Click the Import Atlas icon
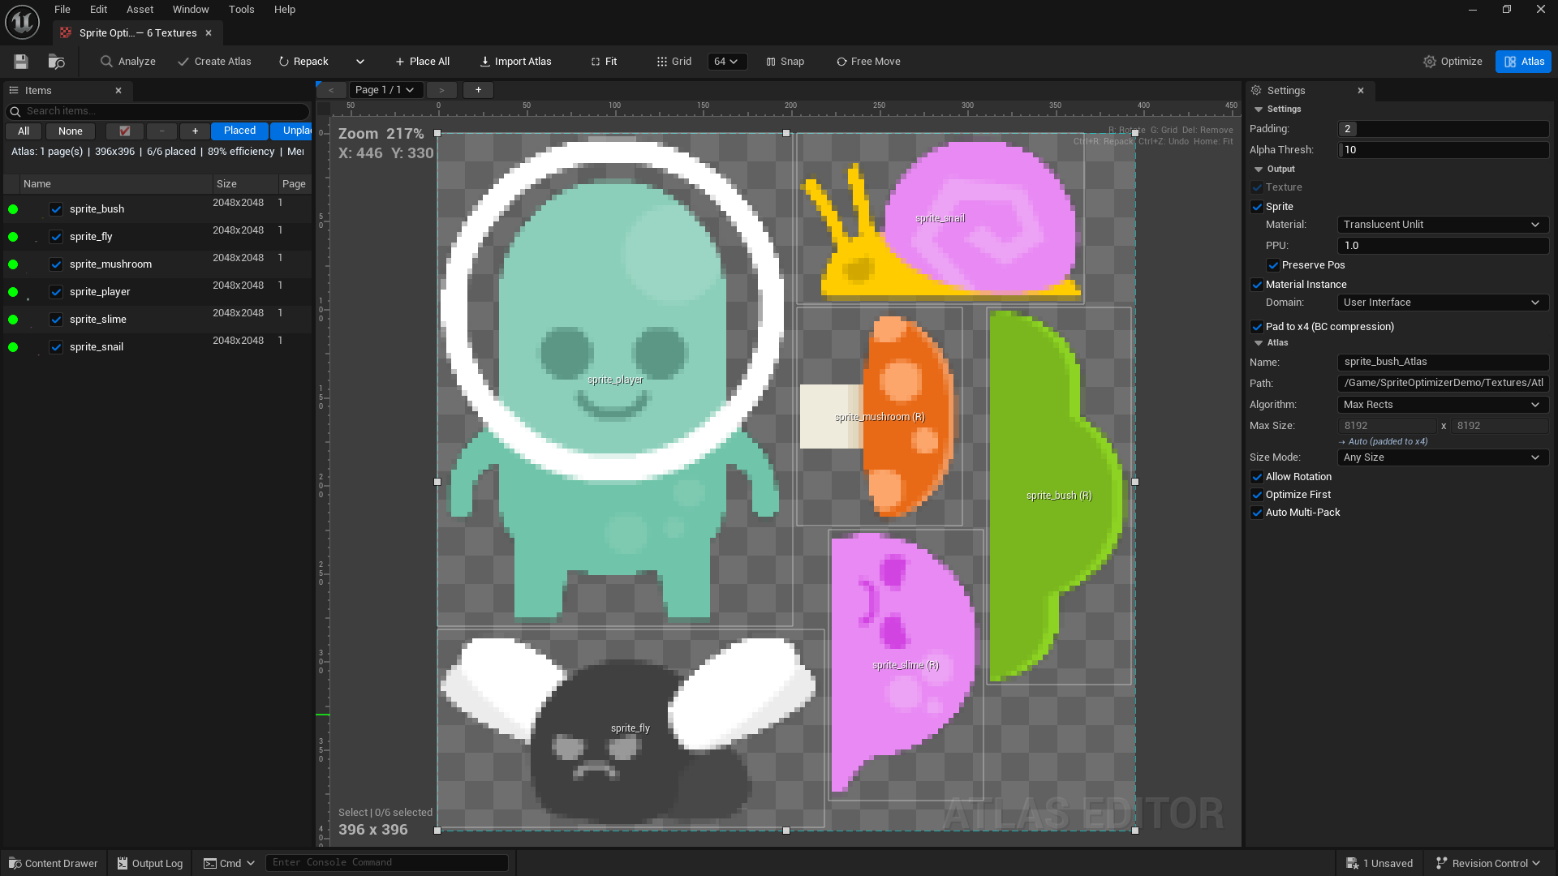1558x876 pixels. [x=484, y=61]
